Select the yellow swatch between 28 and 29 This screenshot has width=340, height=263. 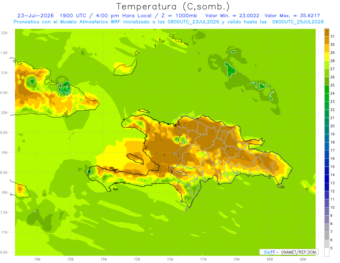(327, 57)
